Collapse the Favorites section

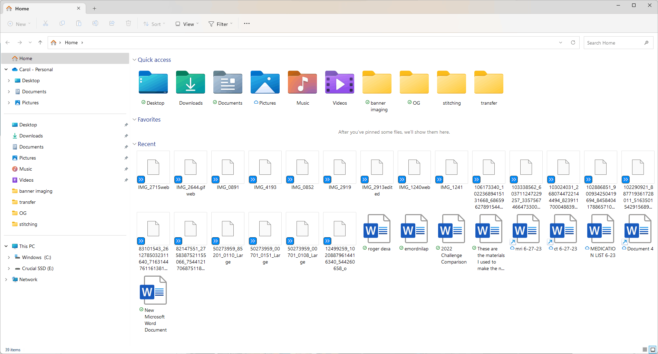pos(135,119)
